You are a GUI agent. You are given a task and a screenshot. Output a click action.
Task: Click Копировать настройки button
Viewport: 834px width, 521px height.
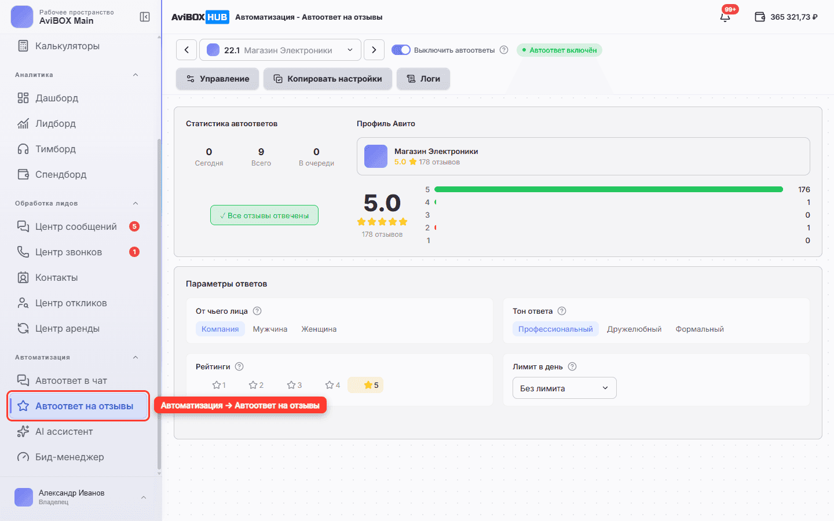coord(328,79)
